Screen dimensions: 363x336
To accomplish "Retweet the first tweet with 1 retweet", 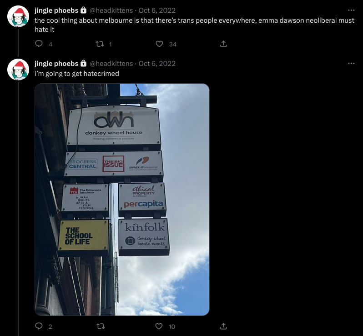I will point(100,44).
